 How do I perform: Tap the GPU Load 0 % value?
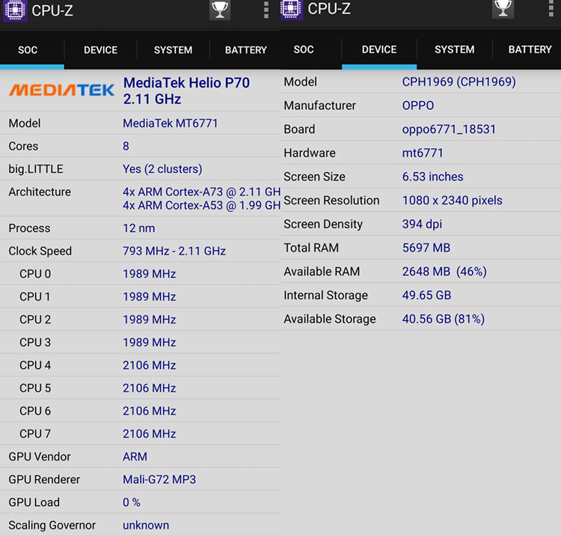pos(132,502)
